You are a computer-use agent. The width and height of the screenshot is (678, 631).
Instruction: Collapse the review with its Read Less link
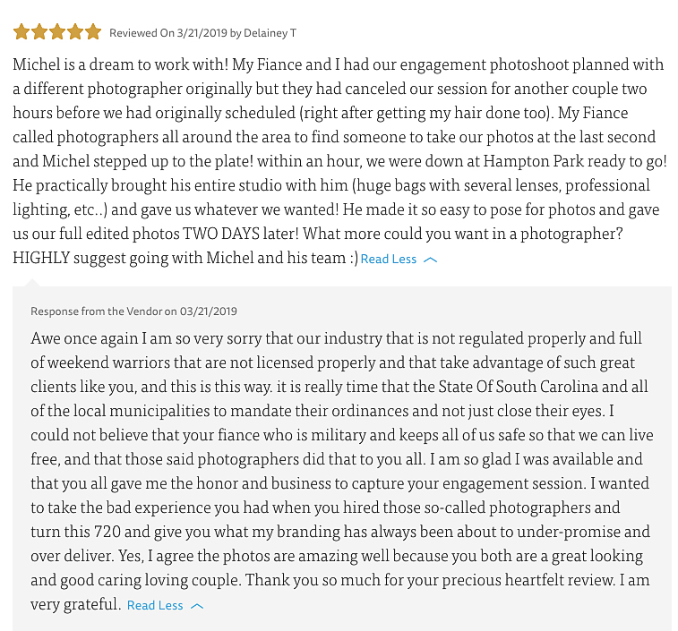pos(389,259)
